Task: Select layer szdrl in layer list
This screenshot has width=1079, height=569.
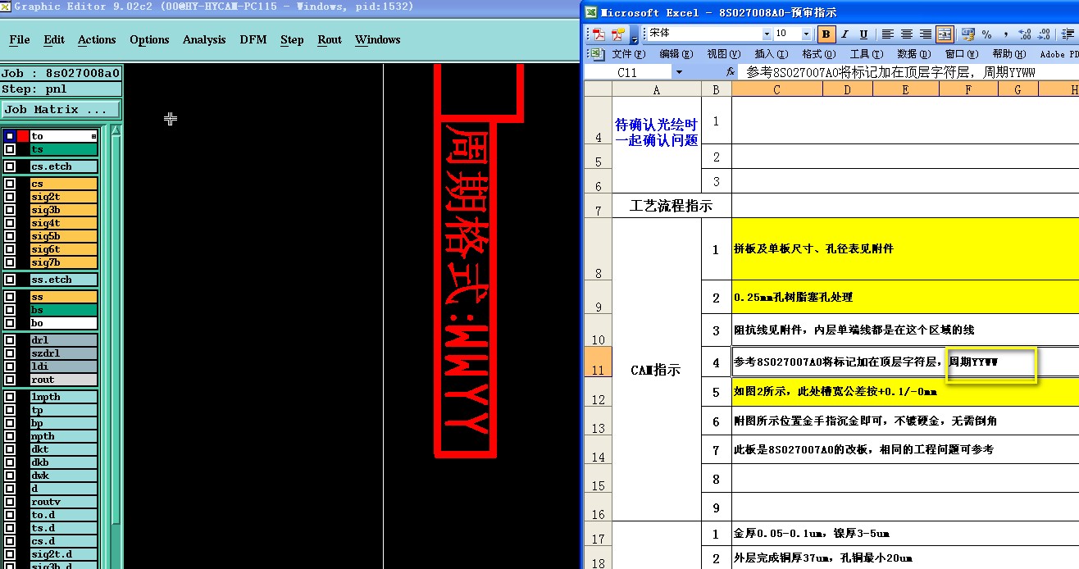Action: point(64,353)
